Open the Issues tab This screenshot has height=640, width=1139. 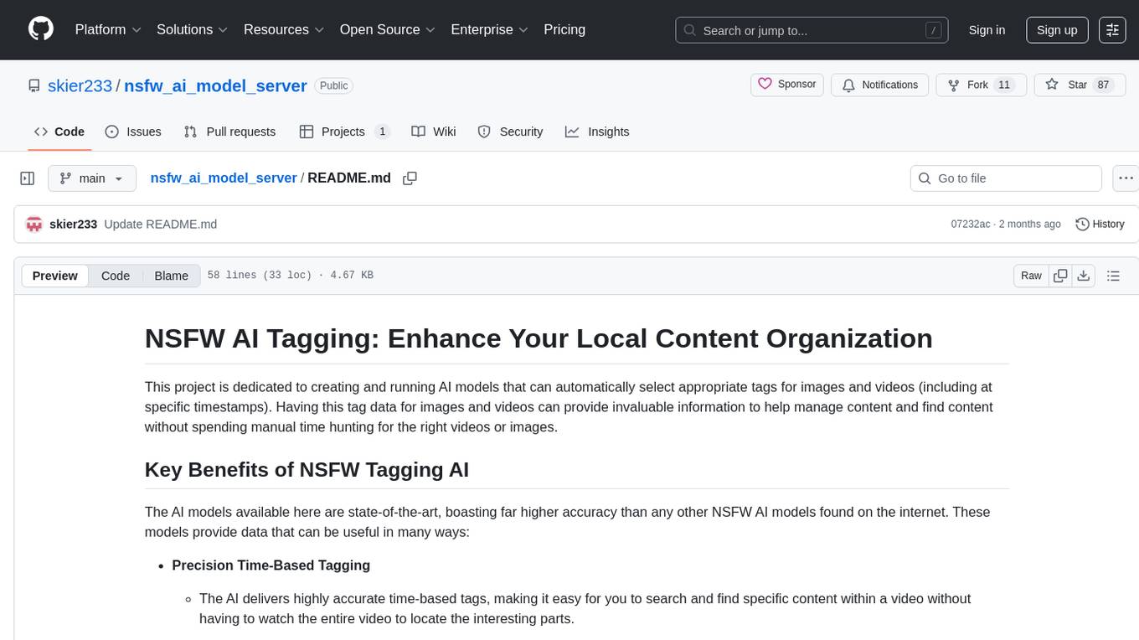click(133, 132)
